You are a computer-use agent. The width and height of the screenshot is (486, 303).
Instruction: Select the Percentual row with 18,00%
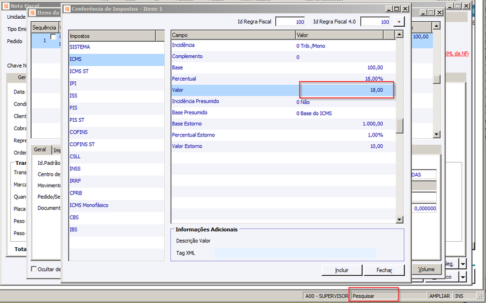tap(283, 79)
